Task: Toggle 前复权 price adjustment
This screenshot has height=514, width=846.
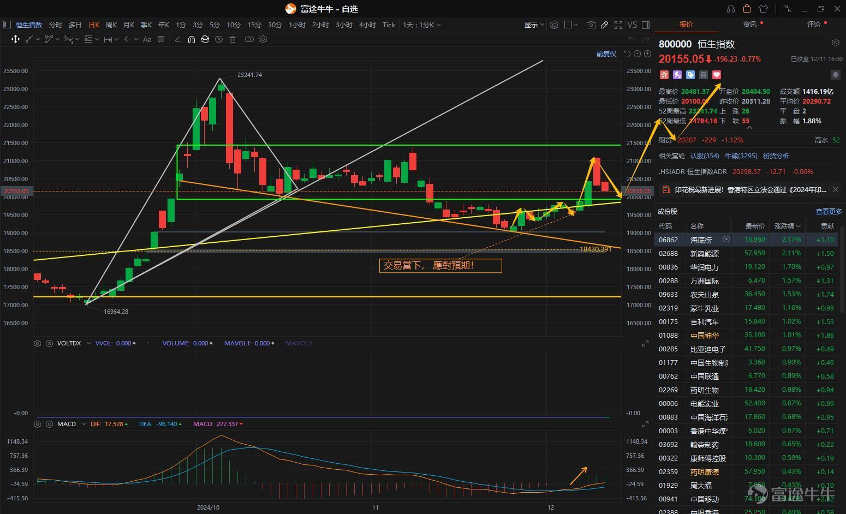Action: click(606, 53)
